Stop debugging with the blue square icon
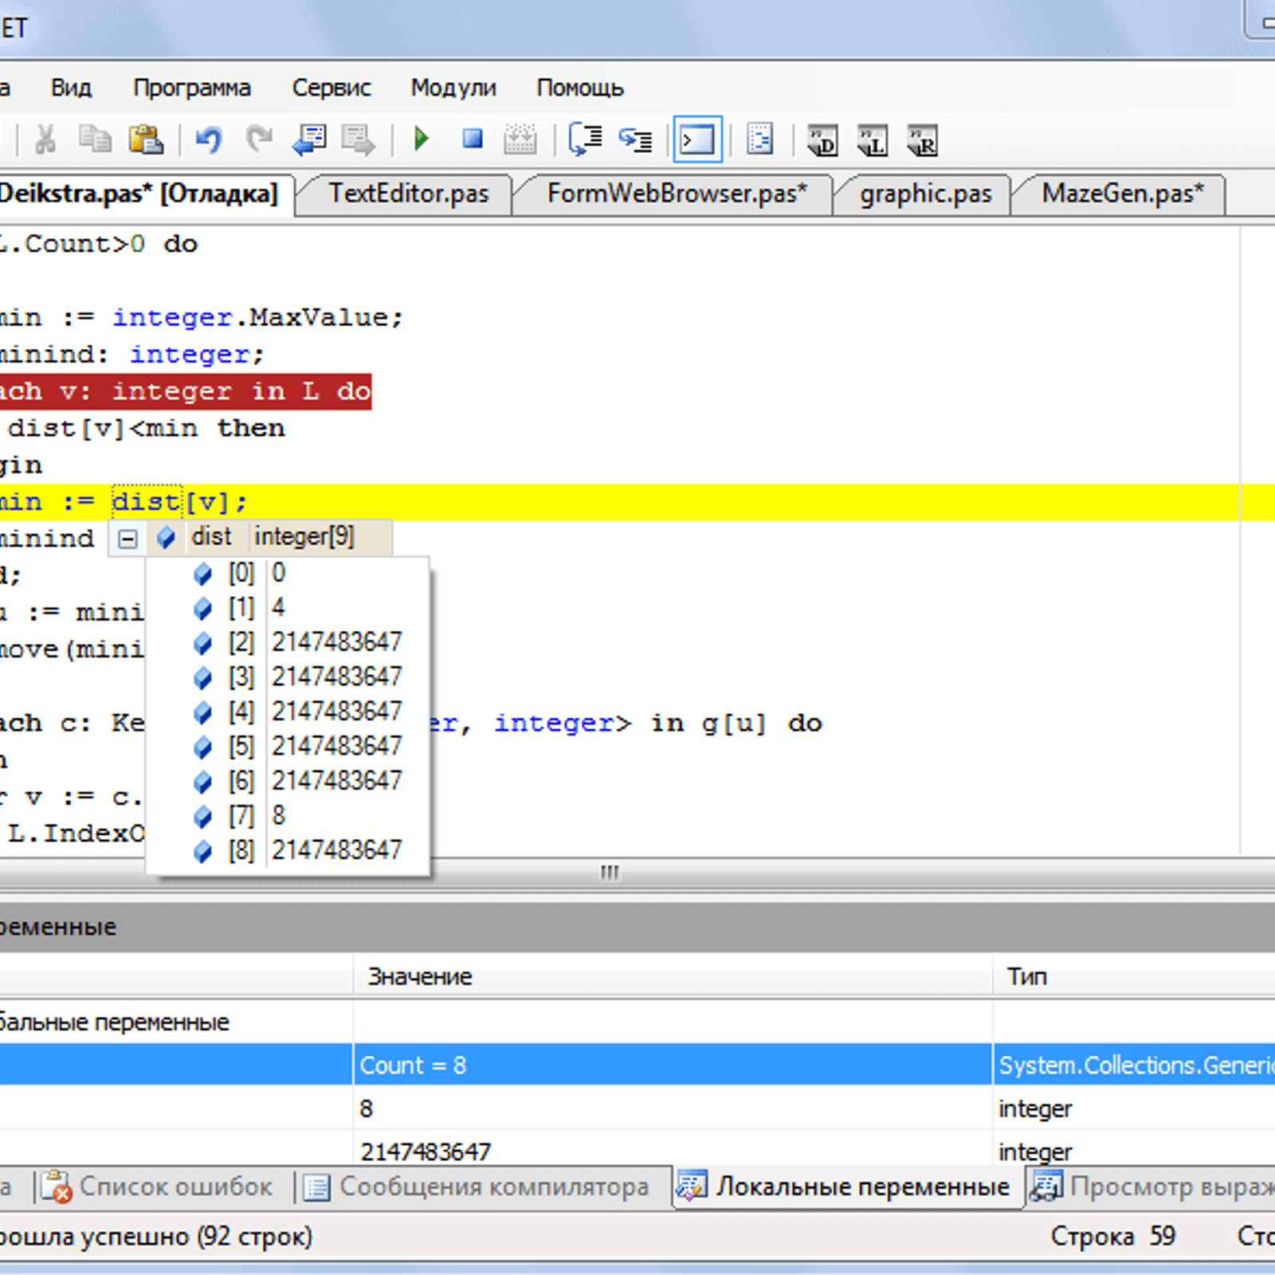Image resolution: width=1275 pixels, height=1275 pixels. click(x=473, y=139)
